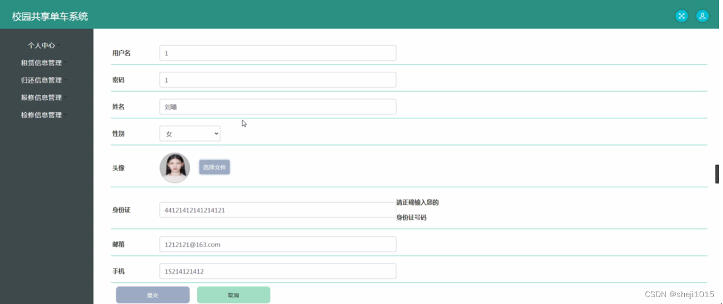Click the 取消 cancel button
This screenshot has height=304, width=723.
coord(234,295)
